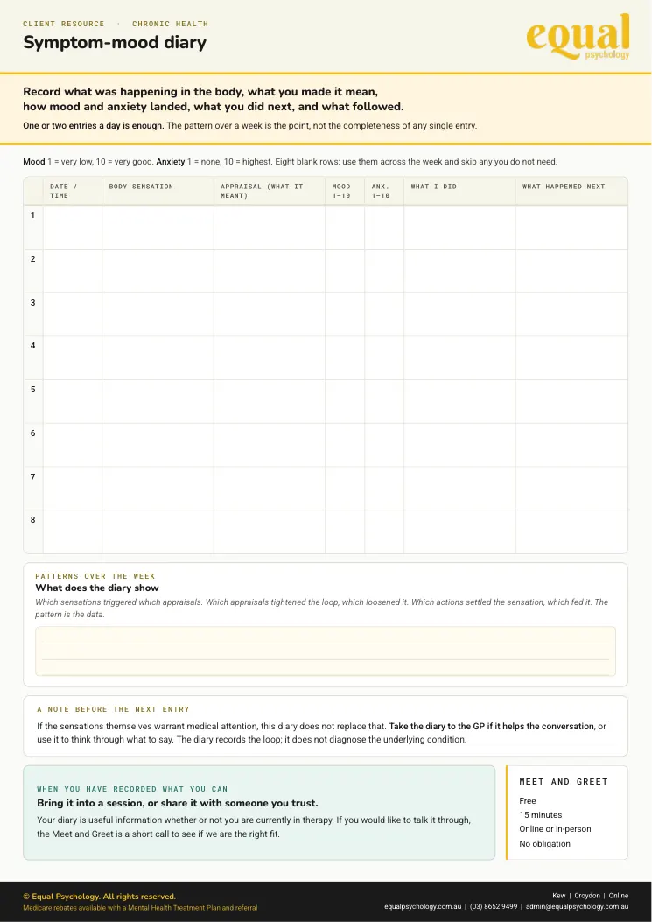Click the 'What does the diary show' heading
The height and width of the screenshot is (922, 652).
point(97,588)
